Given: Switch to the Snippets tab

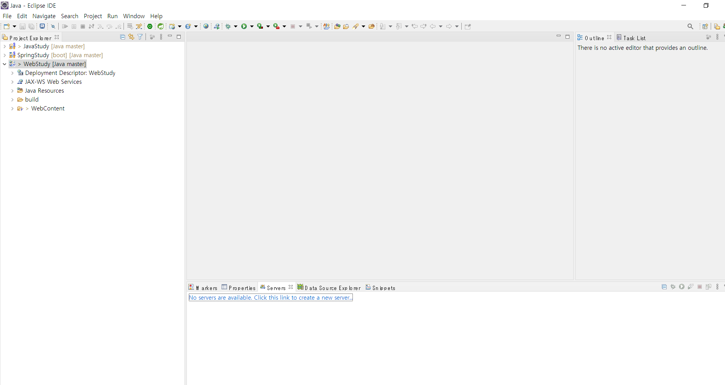Looking at the screenshot, I should pos(381,288).
